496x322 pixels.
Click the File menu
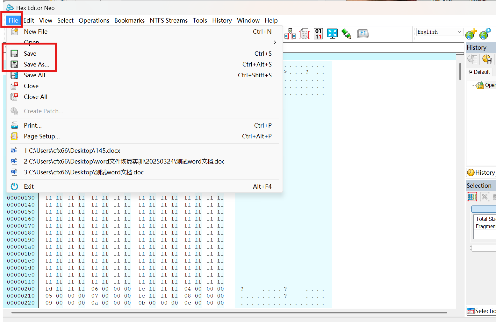[13, 20]
